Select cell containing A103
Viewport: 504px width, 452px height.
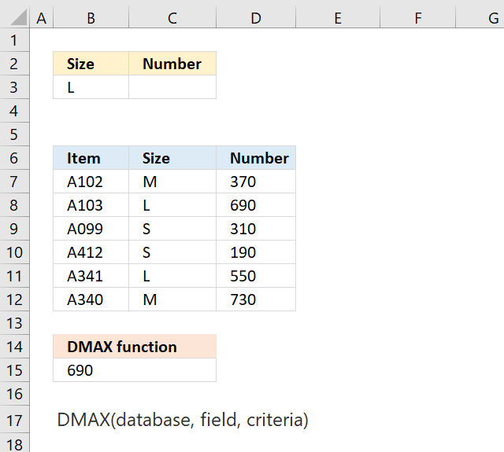[x=91, y=205]
